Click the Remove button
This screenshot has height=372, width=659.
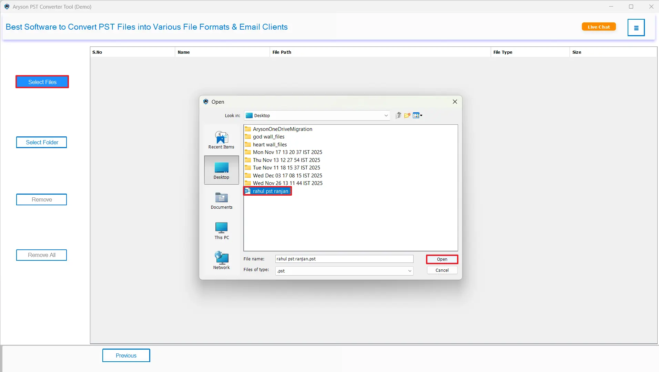point(41,200)
